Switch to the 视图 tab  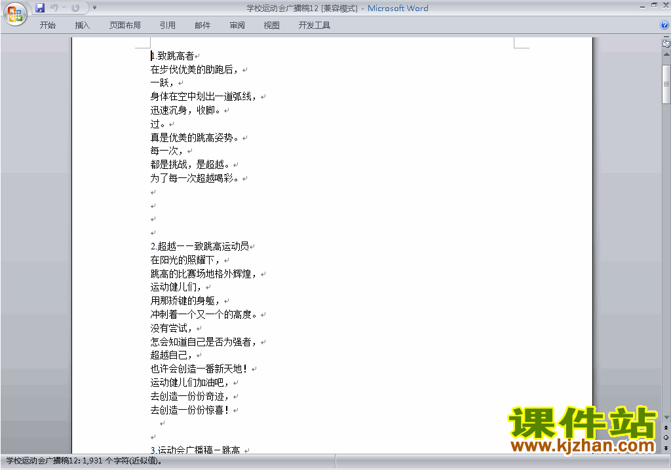click(x=271, y=26)
